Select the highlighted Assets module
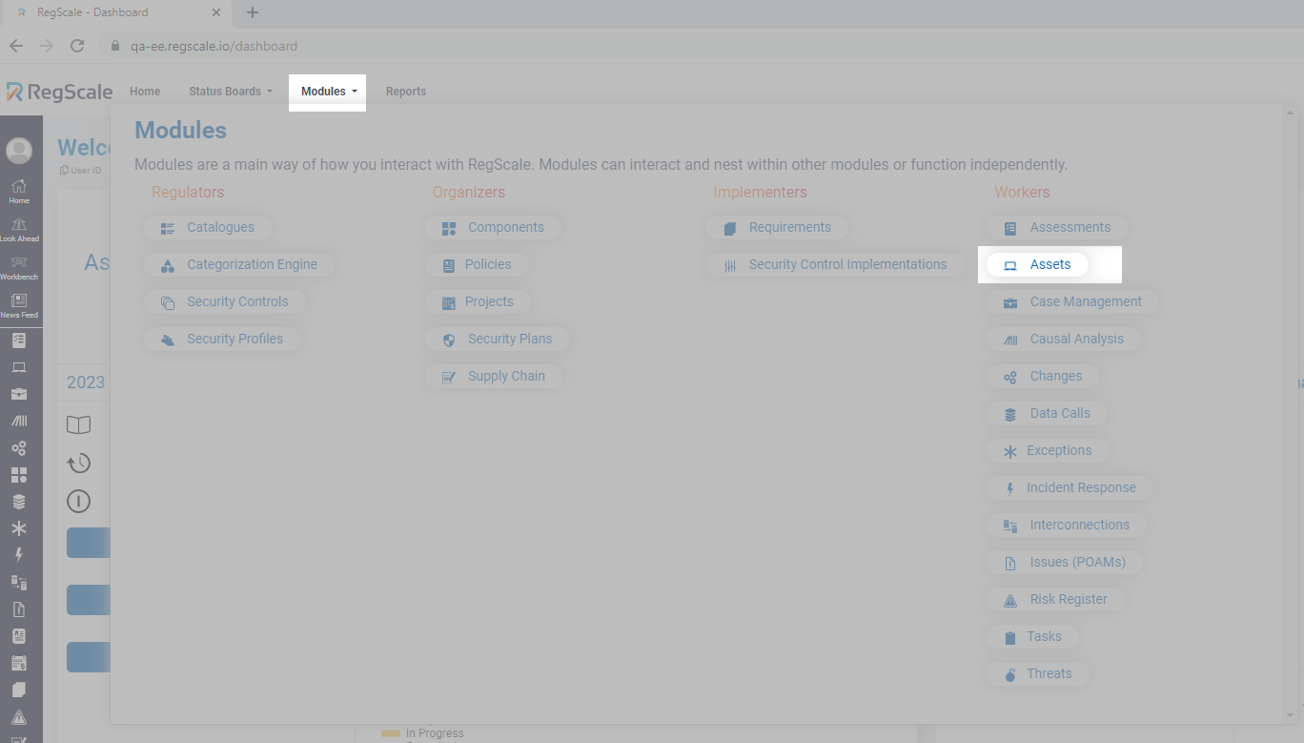The height and width of the screenshot is (743, 1304). [x=1037, y=265]
